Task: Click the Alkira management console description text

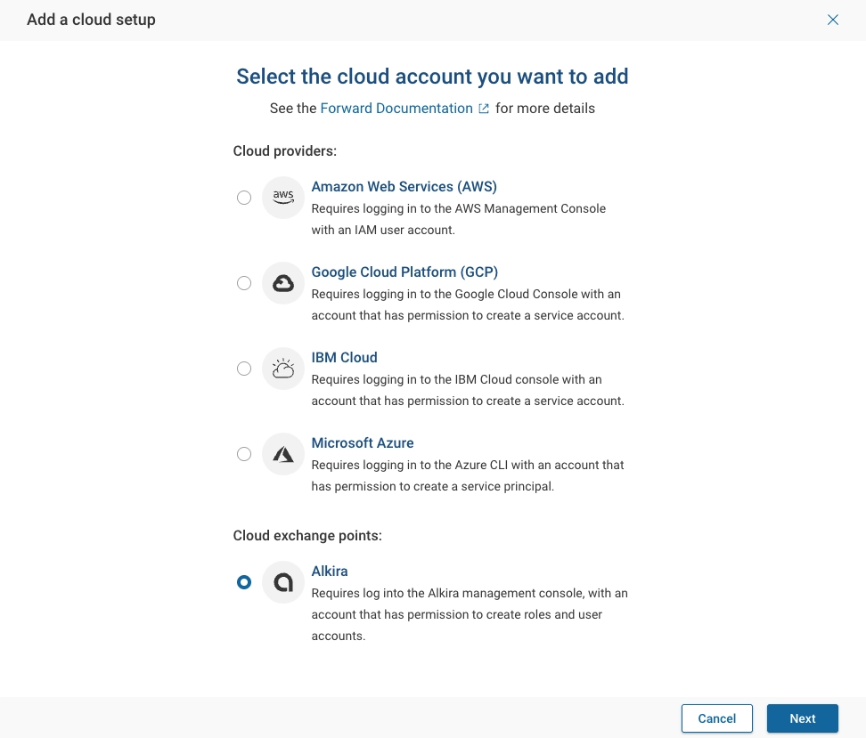Action: 470,615
